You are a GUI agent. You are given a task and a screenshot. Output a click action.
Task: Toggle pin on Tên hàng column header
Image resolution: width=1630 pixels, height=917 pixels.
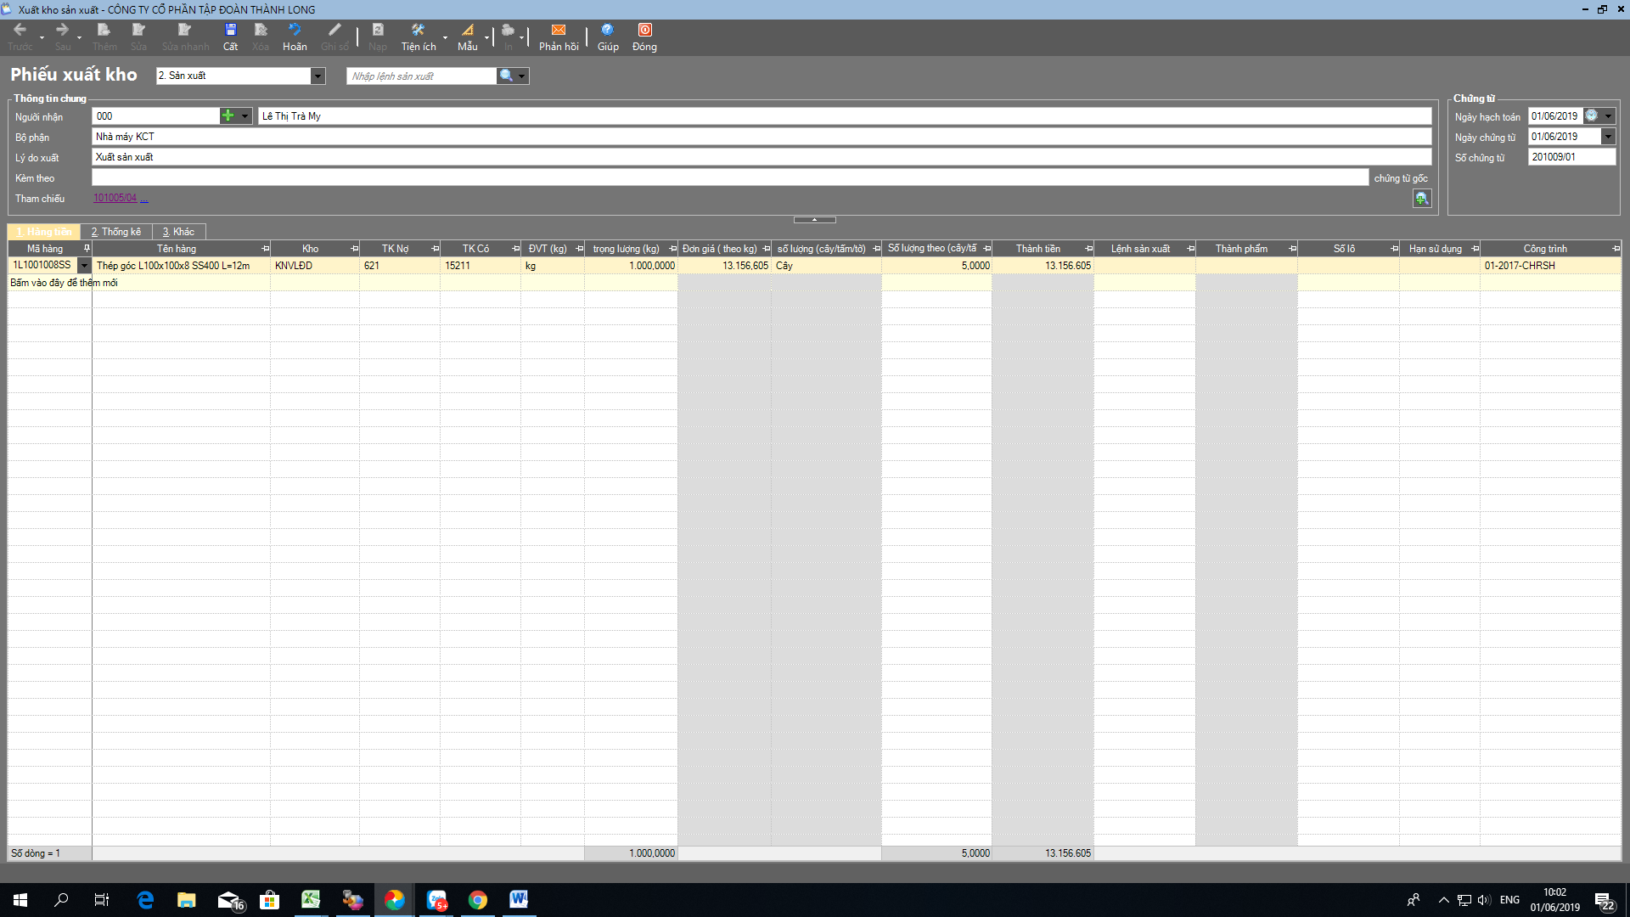(266, 249)
